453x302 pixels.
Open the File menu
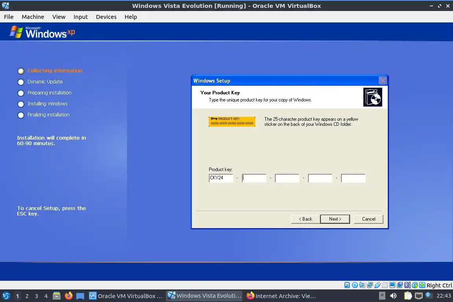tap(9, 17)
